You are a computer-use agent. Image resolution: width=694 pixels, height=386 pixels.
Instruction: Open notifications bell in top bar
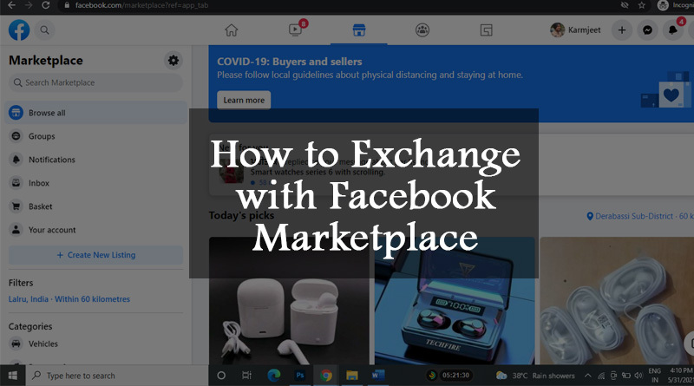673,30
